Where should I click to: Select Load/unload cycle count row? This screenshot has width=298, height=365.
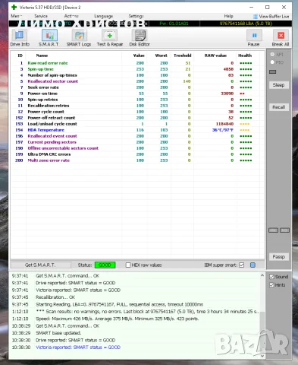tap(137, 124)
